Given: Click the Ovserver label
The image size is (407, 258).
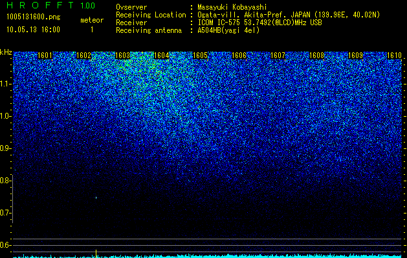Looking at the screenshot, I should 131,7.
